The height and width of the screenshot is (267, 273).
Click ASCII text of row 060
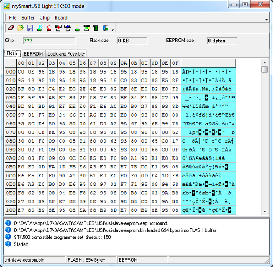click(x=209, y=123)
